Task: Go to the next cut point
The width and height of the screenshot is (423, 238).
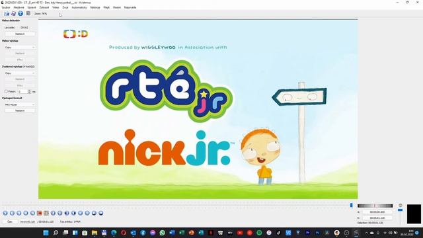Action: (60, 213)
